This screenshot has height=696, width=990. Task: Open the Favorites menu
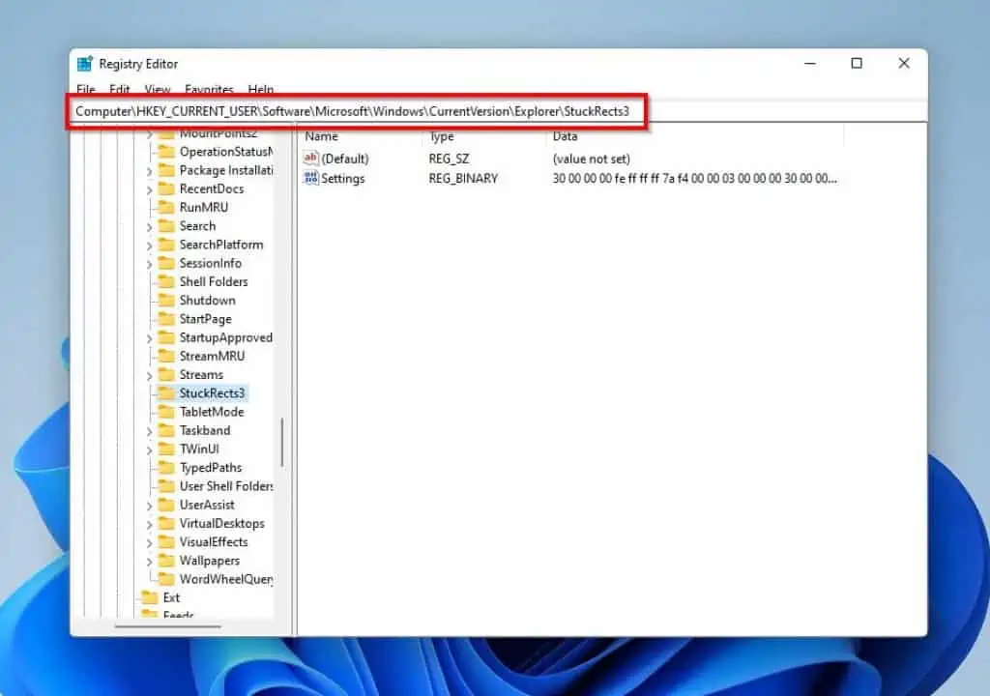pos(209,89)
